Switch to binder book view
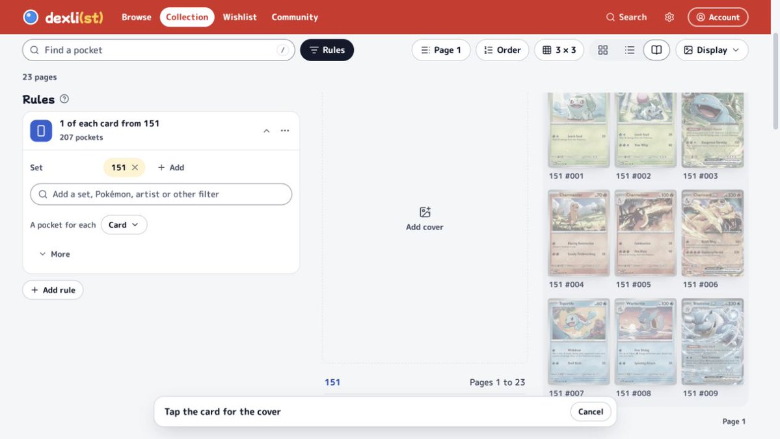The image size is (780, 439). coord(656,49)
